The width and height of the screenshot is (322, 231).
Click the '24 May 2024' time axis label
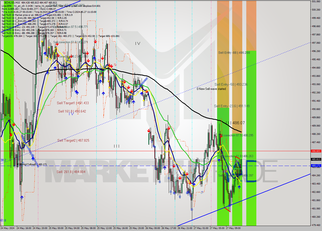click(7, 228)
